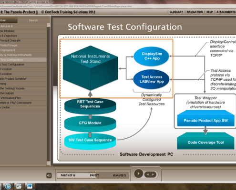Click the second taskbar application icon
This screenshot has height=190, width=236.
point(19,186)
